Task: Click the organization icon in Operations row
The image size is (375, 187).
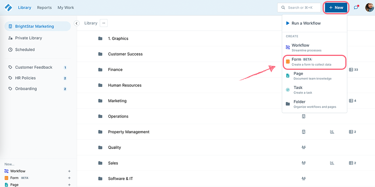Action: (304, 117)
